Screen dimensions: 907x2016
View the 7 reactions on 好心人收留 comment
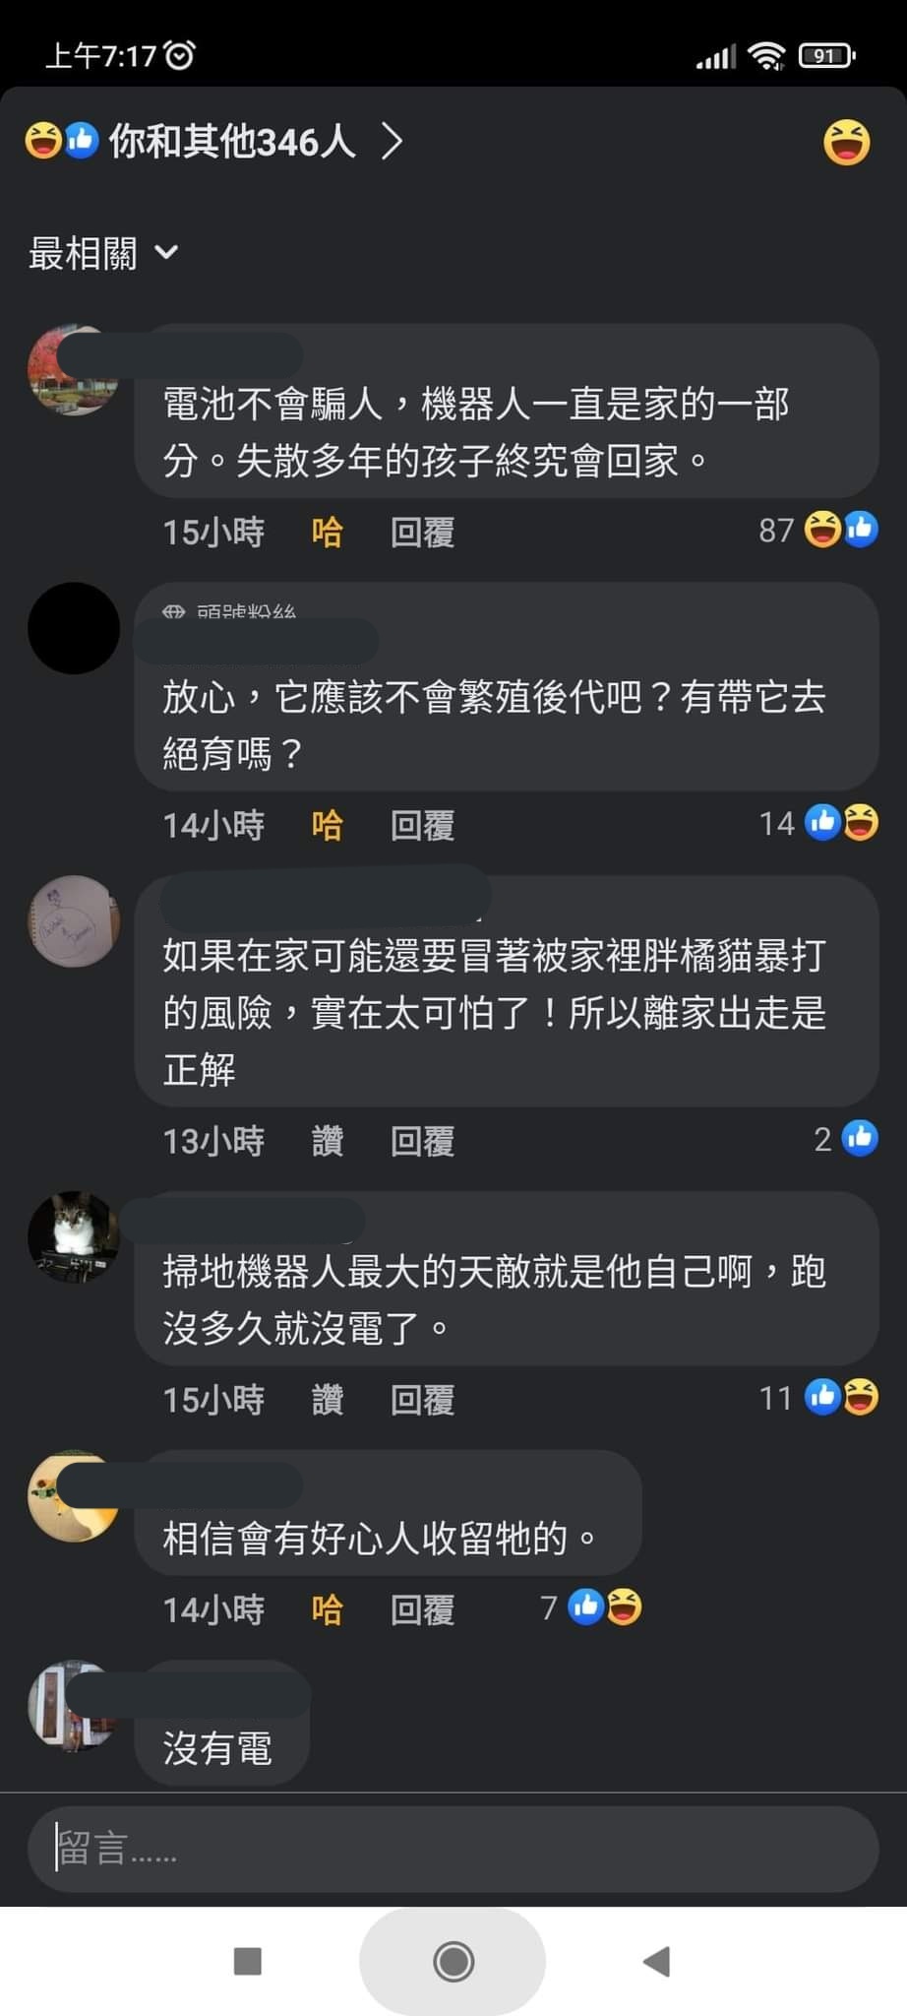click(591, 1607)
